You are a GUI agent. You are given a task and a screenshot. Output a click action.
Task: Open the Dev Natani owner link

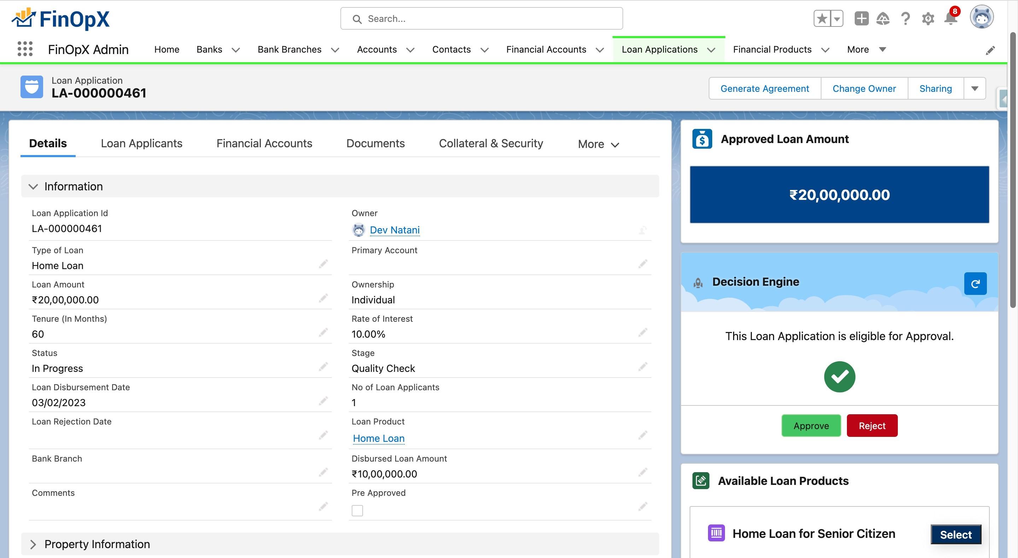tap(394, 230)
